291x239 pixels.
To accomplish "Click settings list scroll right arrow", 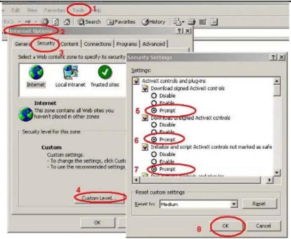I will (269, 180).
